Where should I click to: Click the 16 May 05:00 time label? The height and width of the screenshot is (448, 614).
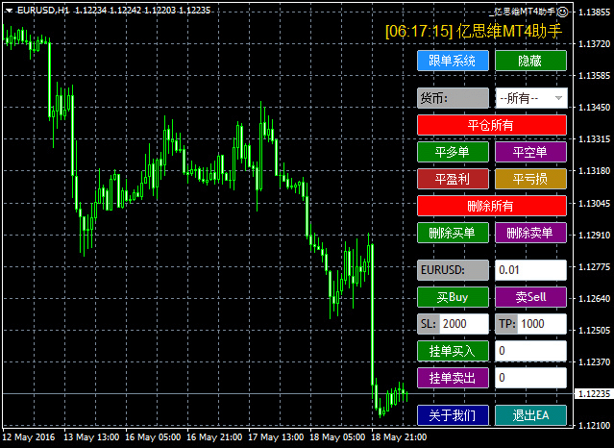coord(153,437)
